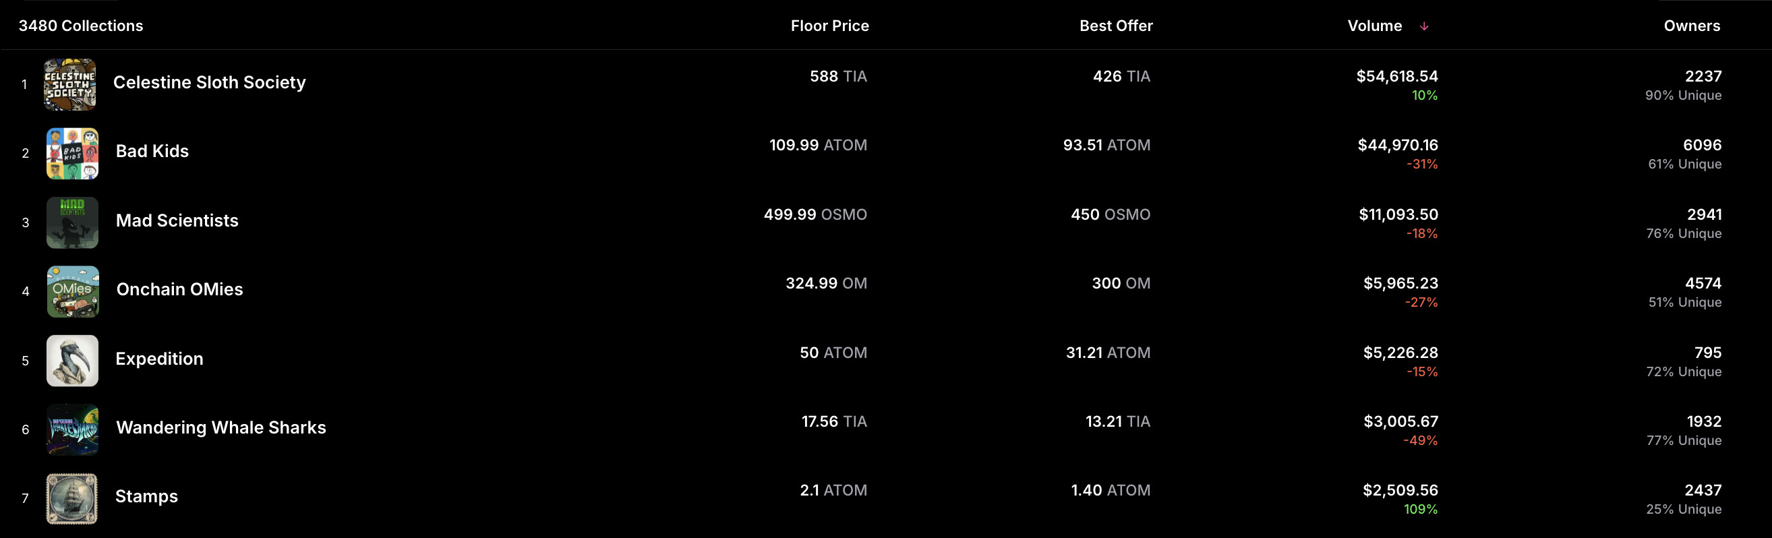
Task: Sort collections by Floor Price column
Action: [x=829, y=26]
